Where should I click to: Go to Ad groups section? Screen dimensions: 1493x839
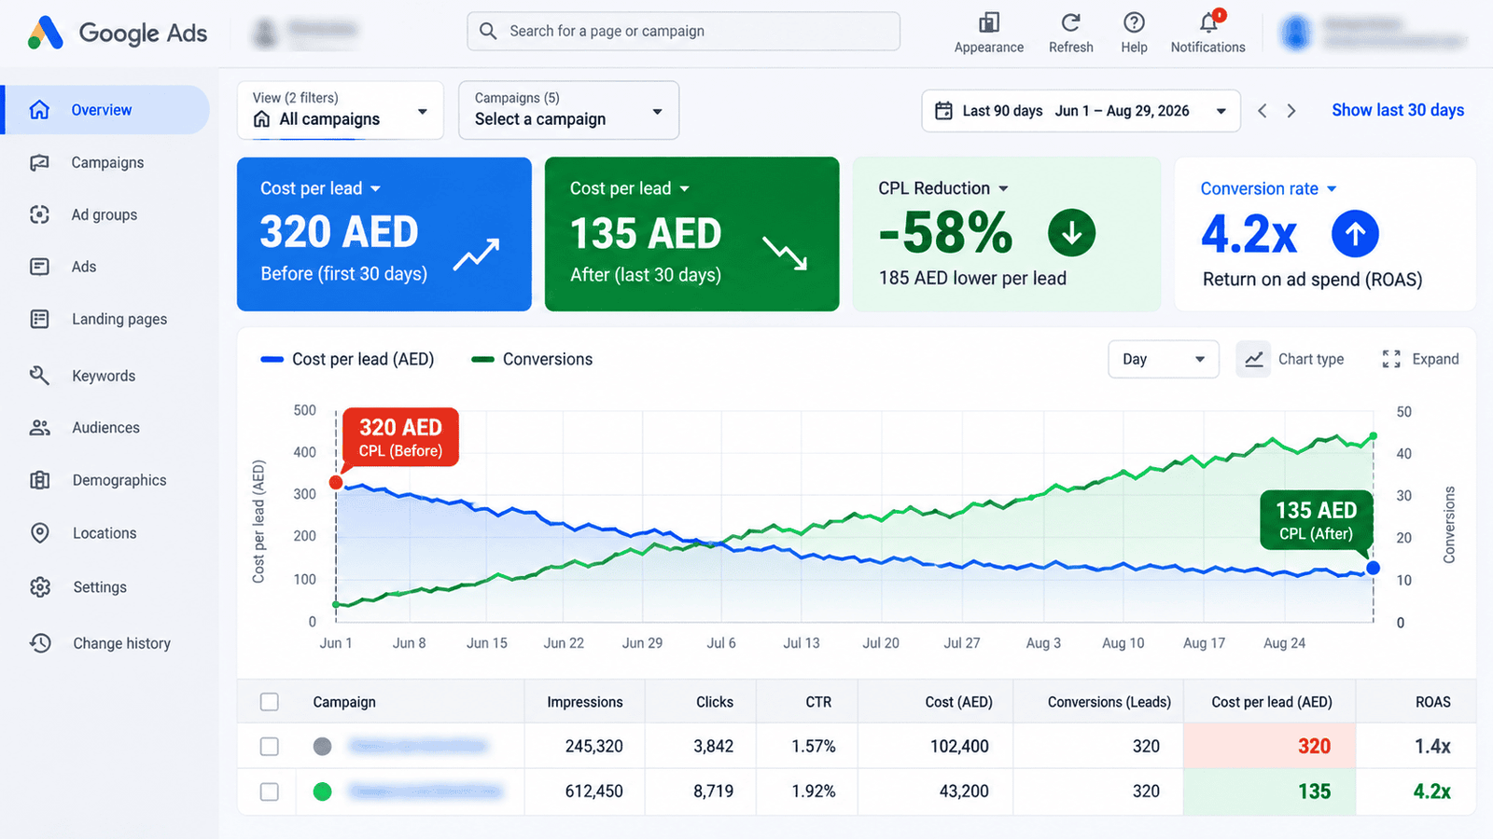pyautogui.click(x=105, y=214)
